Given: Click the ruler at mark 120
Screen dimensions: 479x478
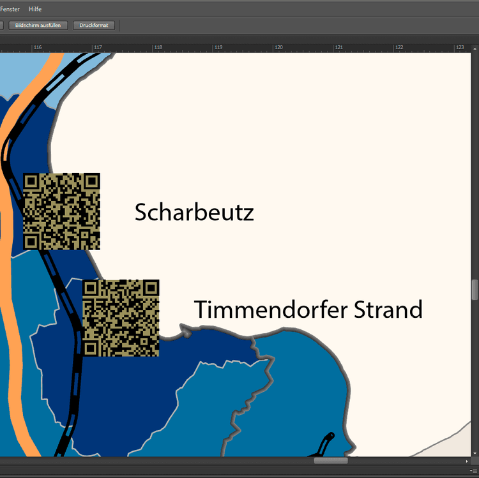Looking at the screenshot, I should pos(278,47).
